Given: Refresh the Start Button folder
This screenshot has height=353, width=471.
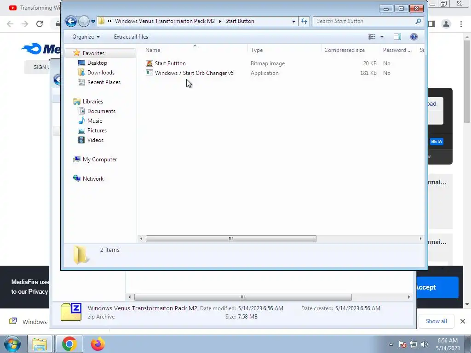Looking at the screenshot, I should 304,21.
